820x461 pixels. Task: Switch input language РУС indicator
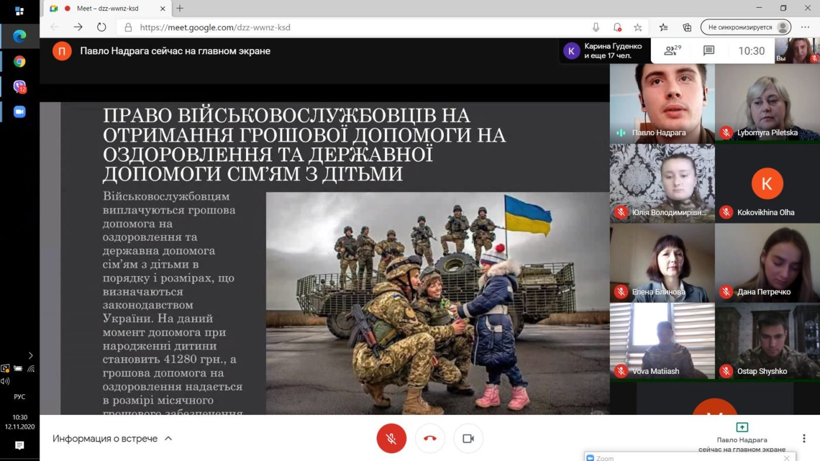[19, 397]
